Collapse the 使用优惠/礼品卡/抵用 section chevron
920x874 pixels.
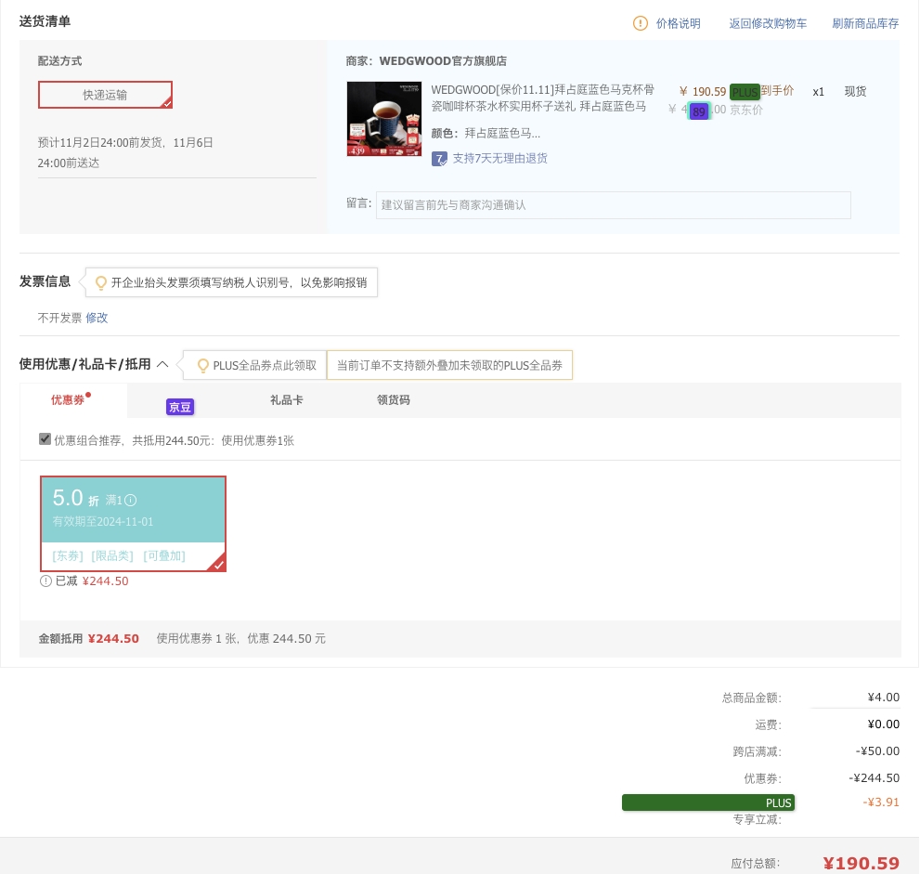point(163,364)
